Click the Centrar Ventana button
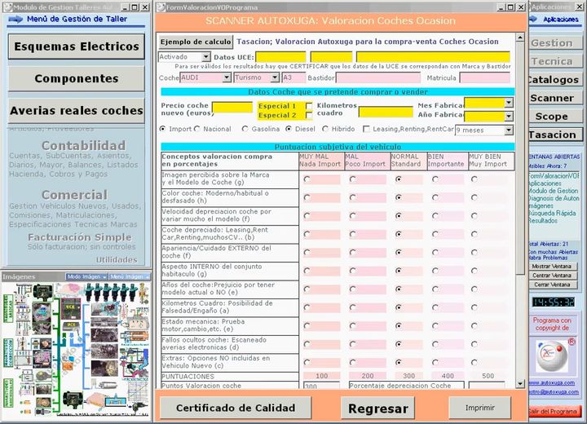Image resolution: width=587 pixels, height=424 pixels. click(552, 276)
